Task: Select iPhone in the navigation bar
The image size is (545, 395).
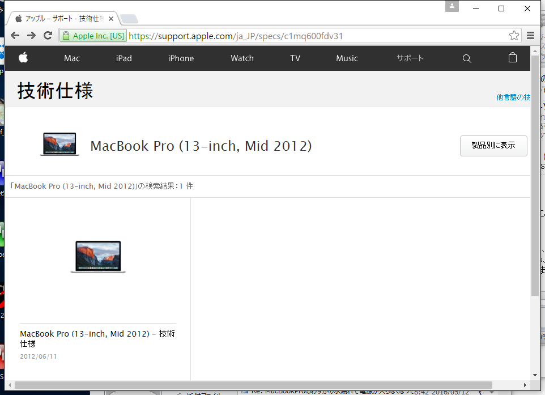Action: 181,58
